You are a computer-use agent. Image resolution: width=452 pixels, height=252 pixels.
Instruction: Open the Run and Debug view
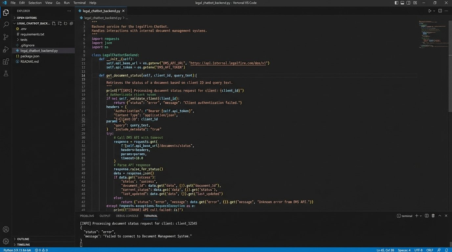click(6, 49)
